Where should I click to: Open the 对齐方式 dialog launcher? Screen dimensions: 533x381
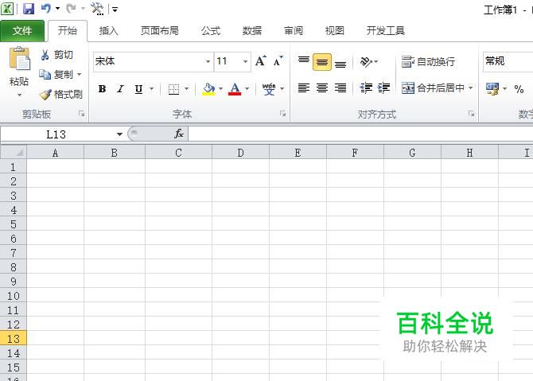point(471,114)
